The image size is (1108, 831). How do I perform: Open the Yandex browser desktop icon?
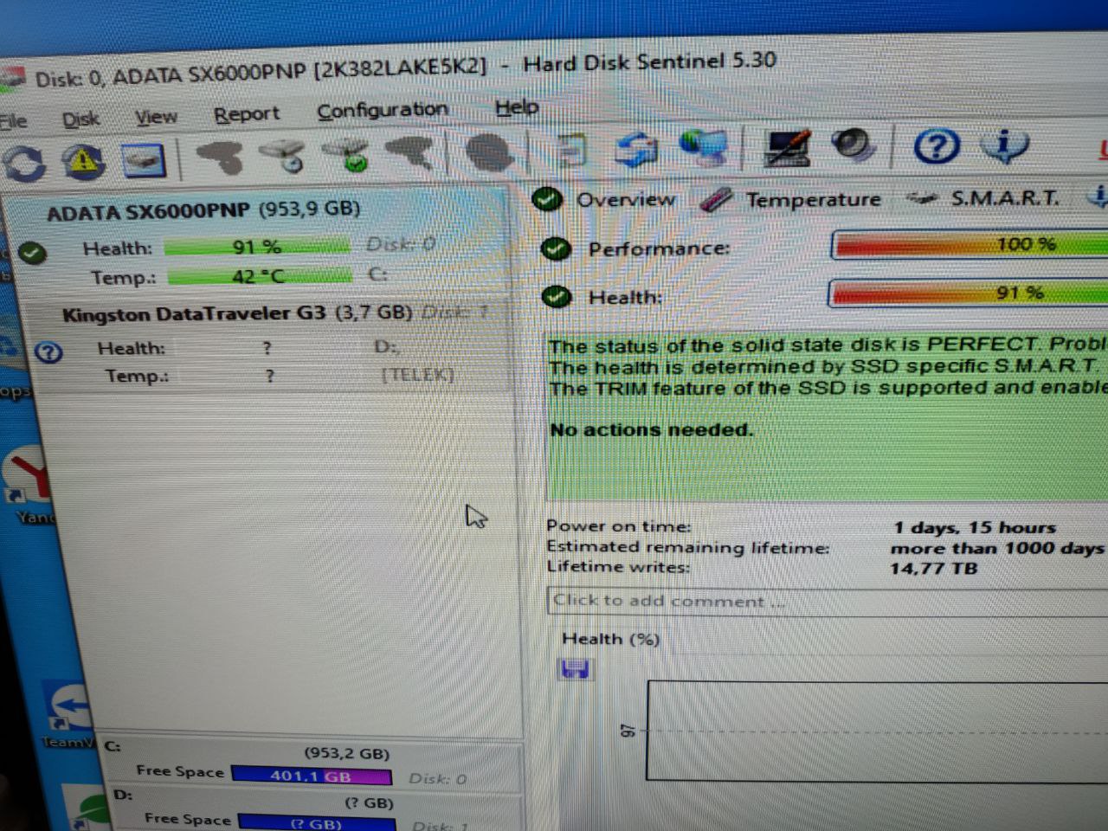click(x=28, y=483)
